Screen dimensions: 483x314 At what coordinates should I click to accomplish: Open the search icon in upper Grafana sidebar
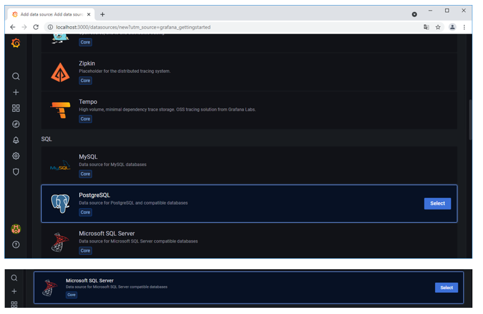click(16, 76)
